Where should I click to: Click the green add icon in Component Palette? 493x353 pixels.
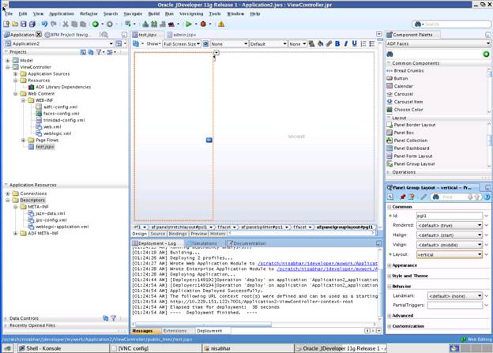486,54
